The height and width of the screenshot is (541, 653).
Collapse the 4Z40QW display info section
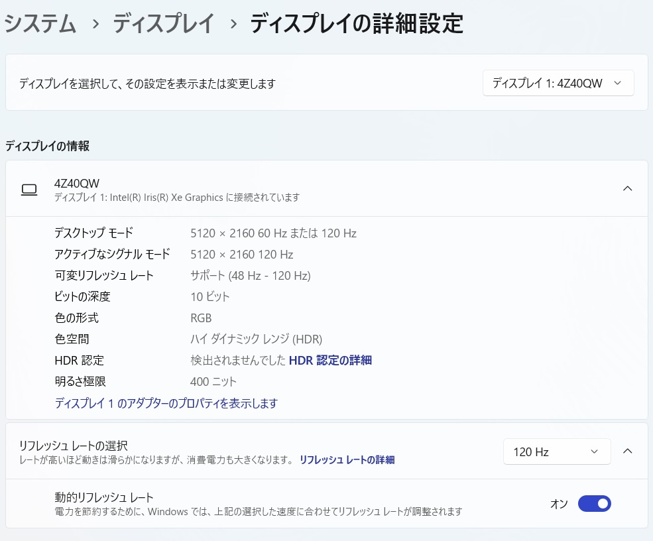point(627,189)
